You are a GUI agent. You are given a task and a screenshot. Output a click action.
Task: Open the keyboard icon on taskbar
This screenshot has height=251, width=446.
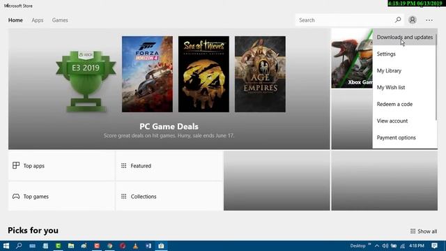click(33, 246)
